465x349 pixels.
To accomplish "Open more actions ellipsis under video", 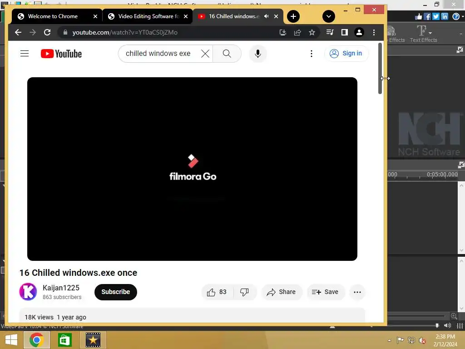I will (x=357, y=292).
